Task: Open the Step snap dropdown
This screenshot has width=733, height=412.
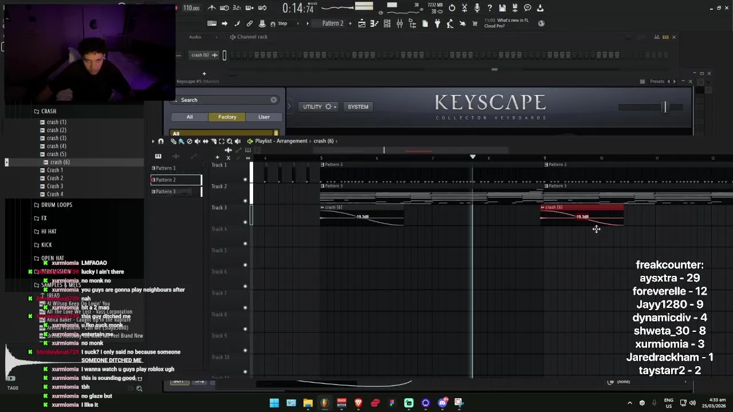Action: (289, 23)
